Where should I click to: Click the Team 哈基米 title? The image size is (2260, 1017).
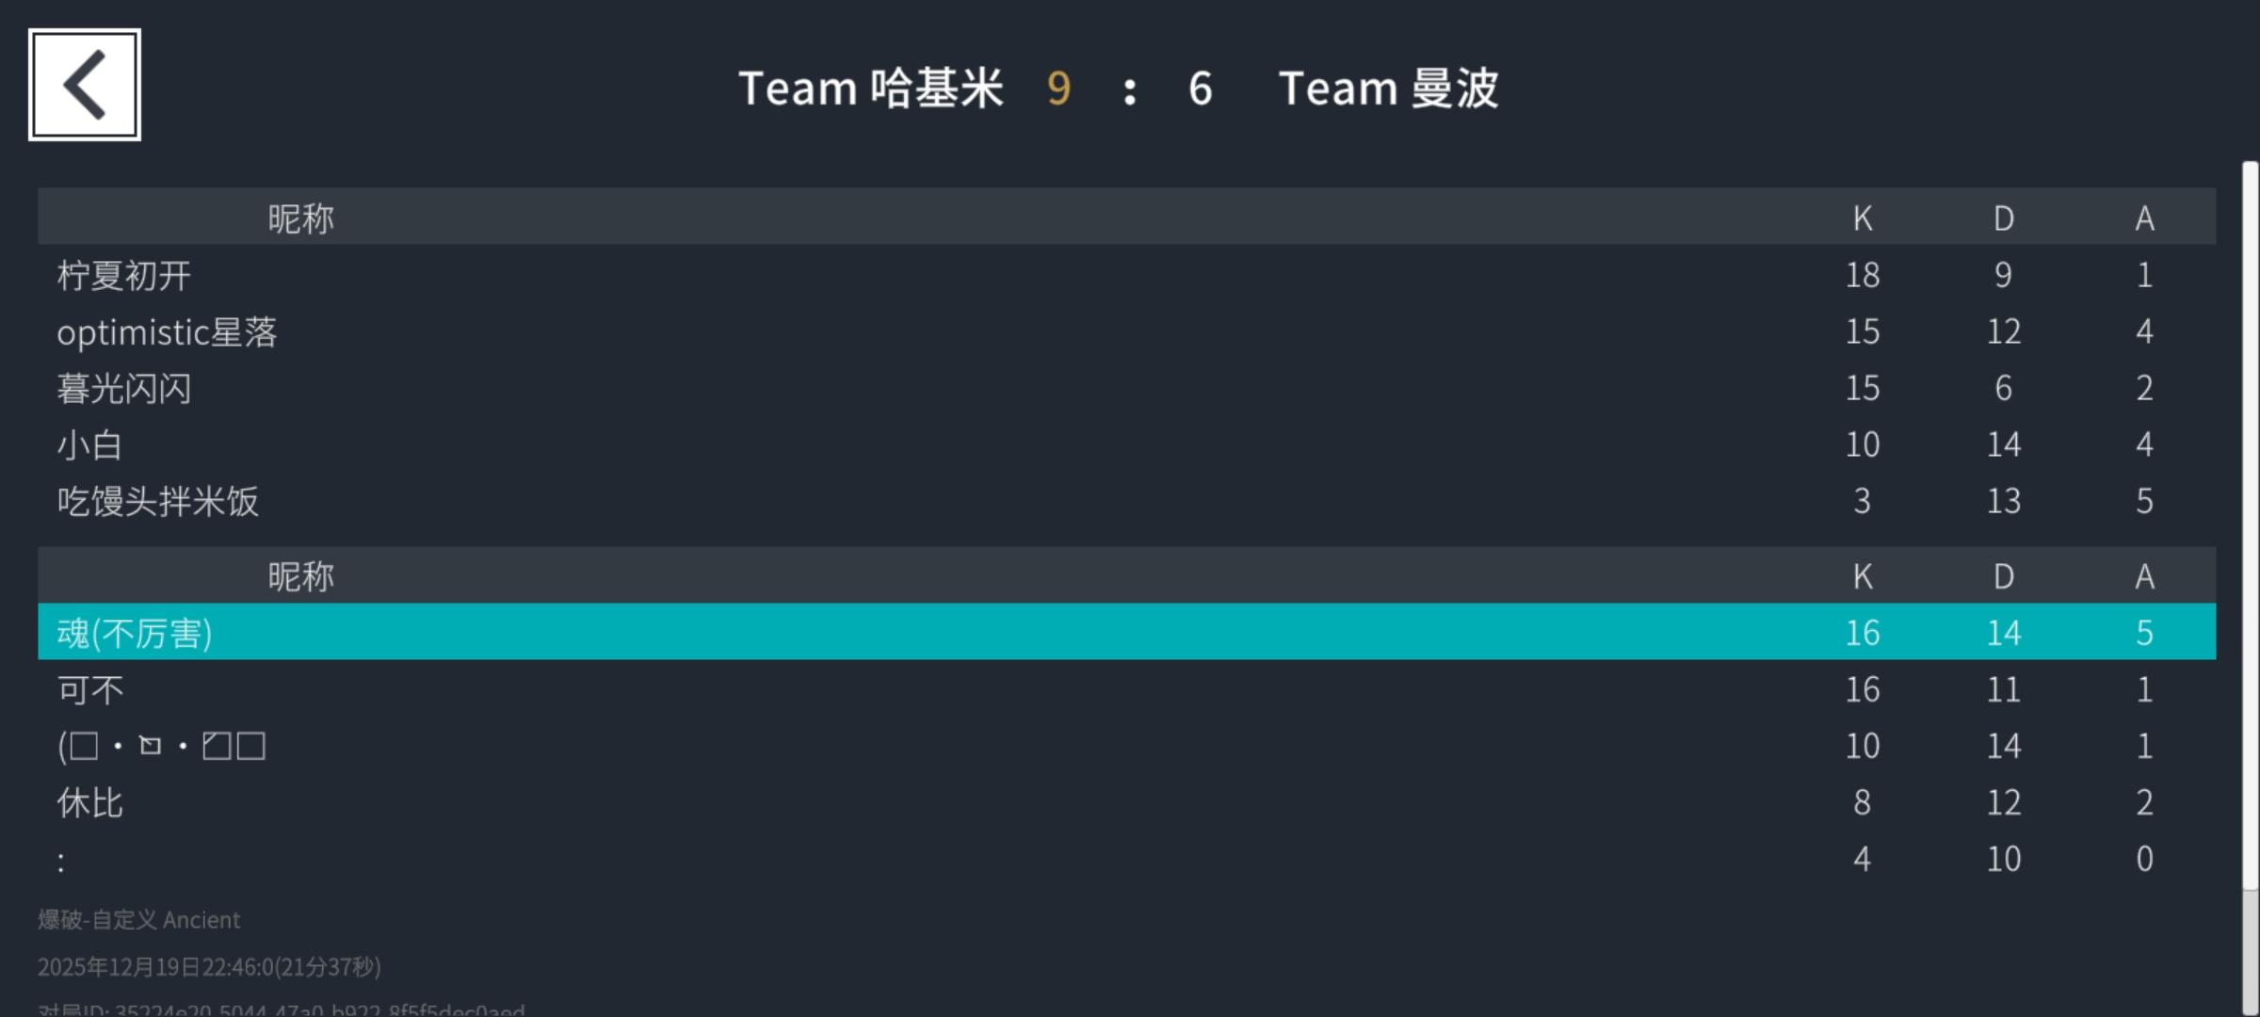pyautogui.click(x=871, y=89)
